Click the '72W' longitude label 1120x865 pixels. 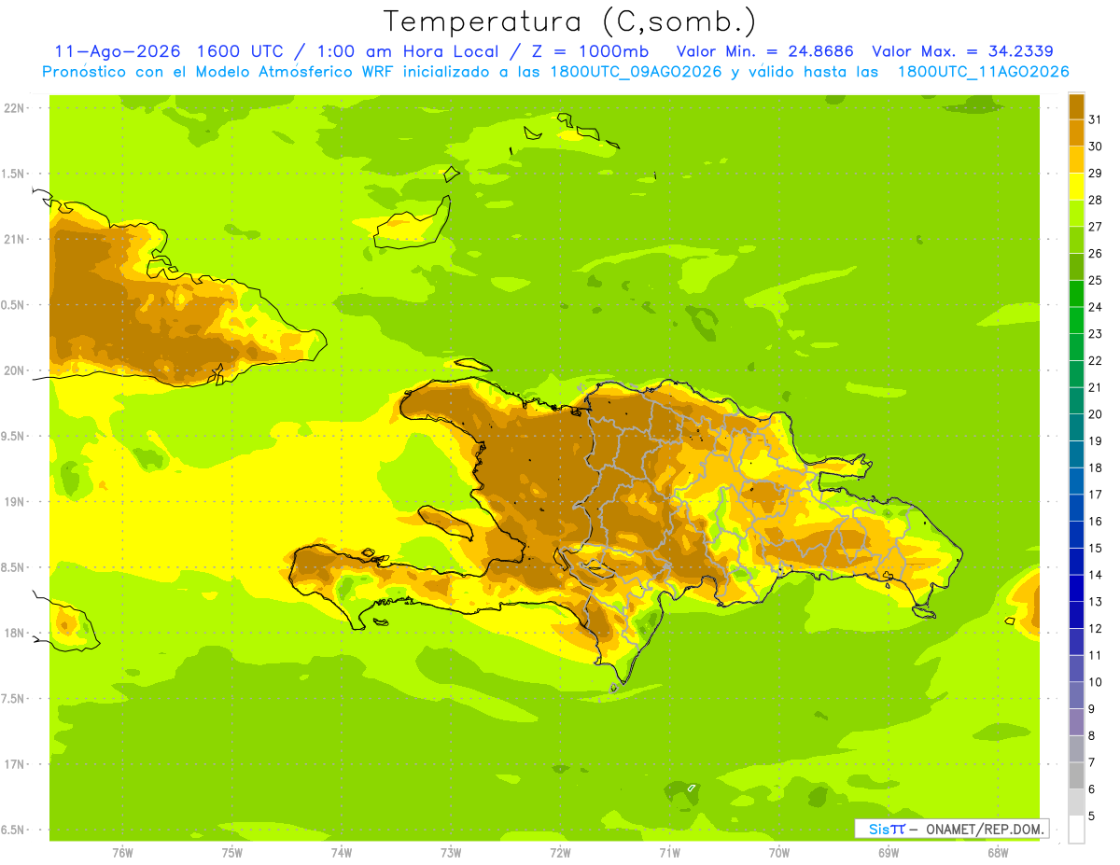560,853
